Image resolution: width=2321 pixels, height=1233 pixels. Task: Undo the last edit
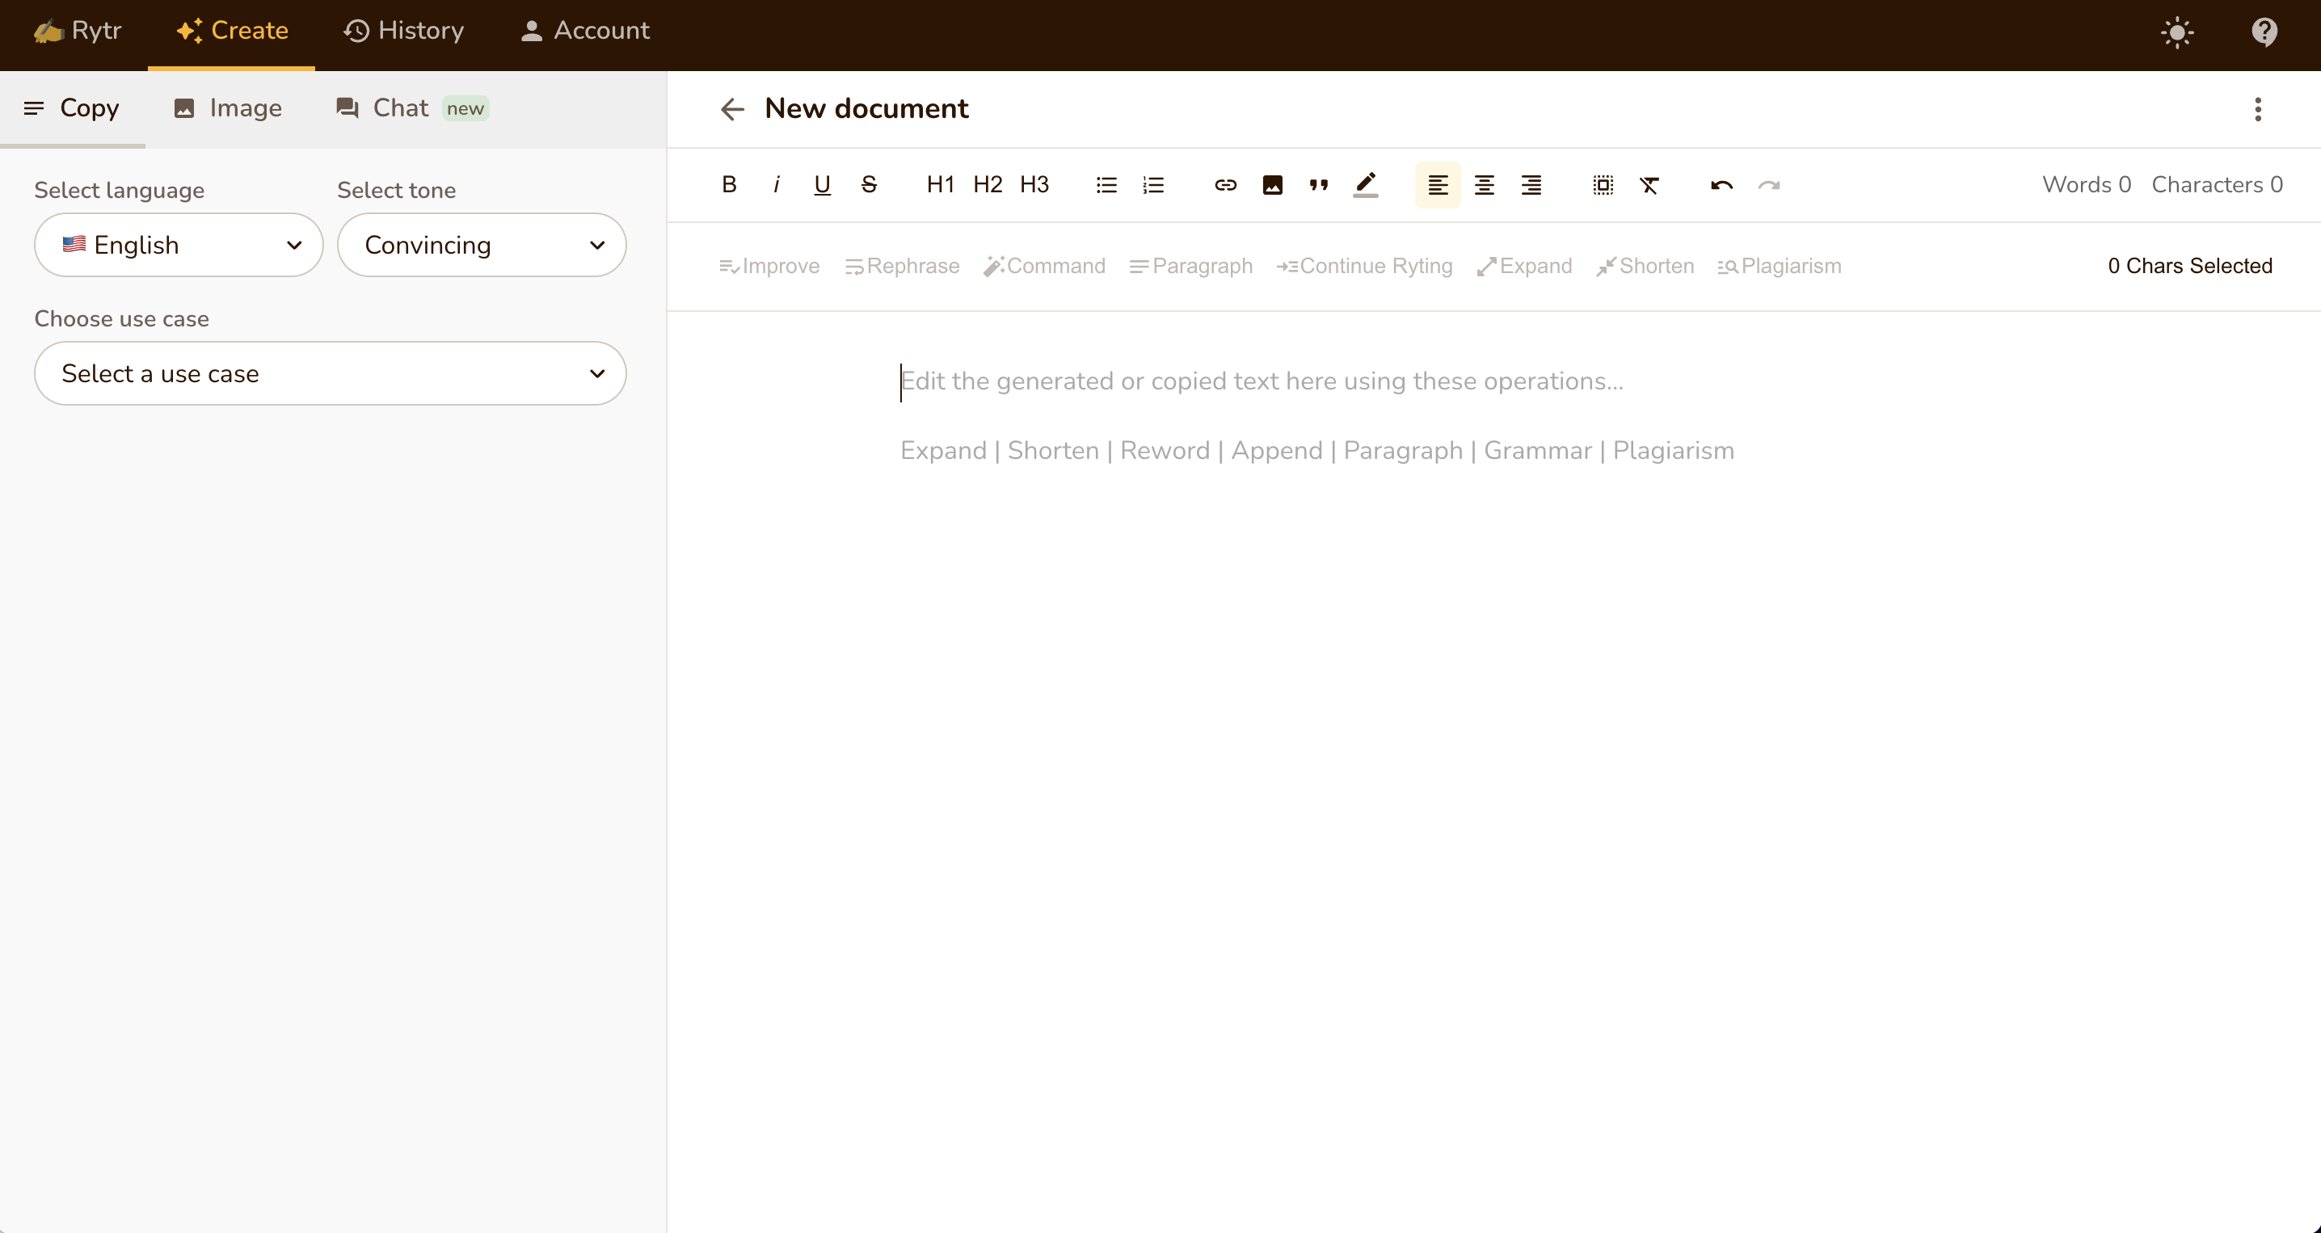[x=1720, y=185]
